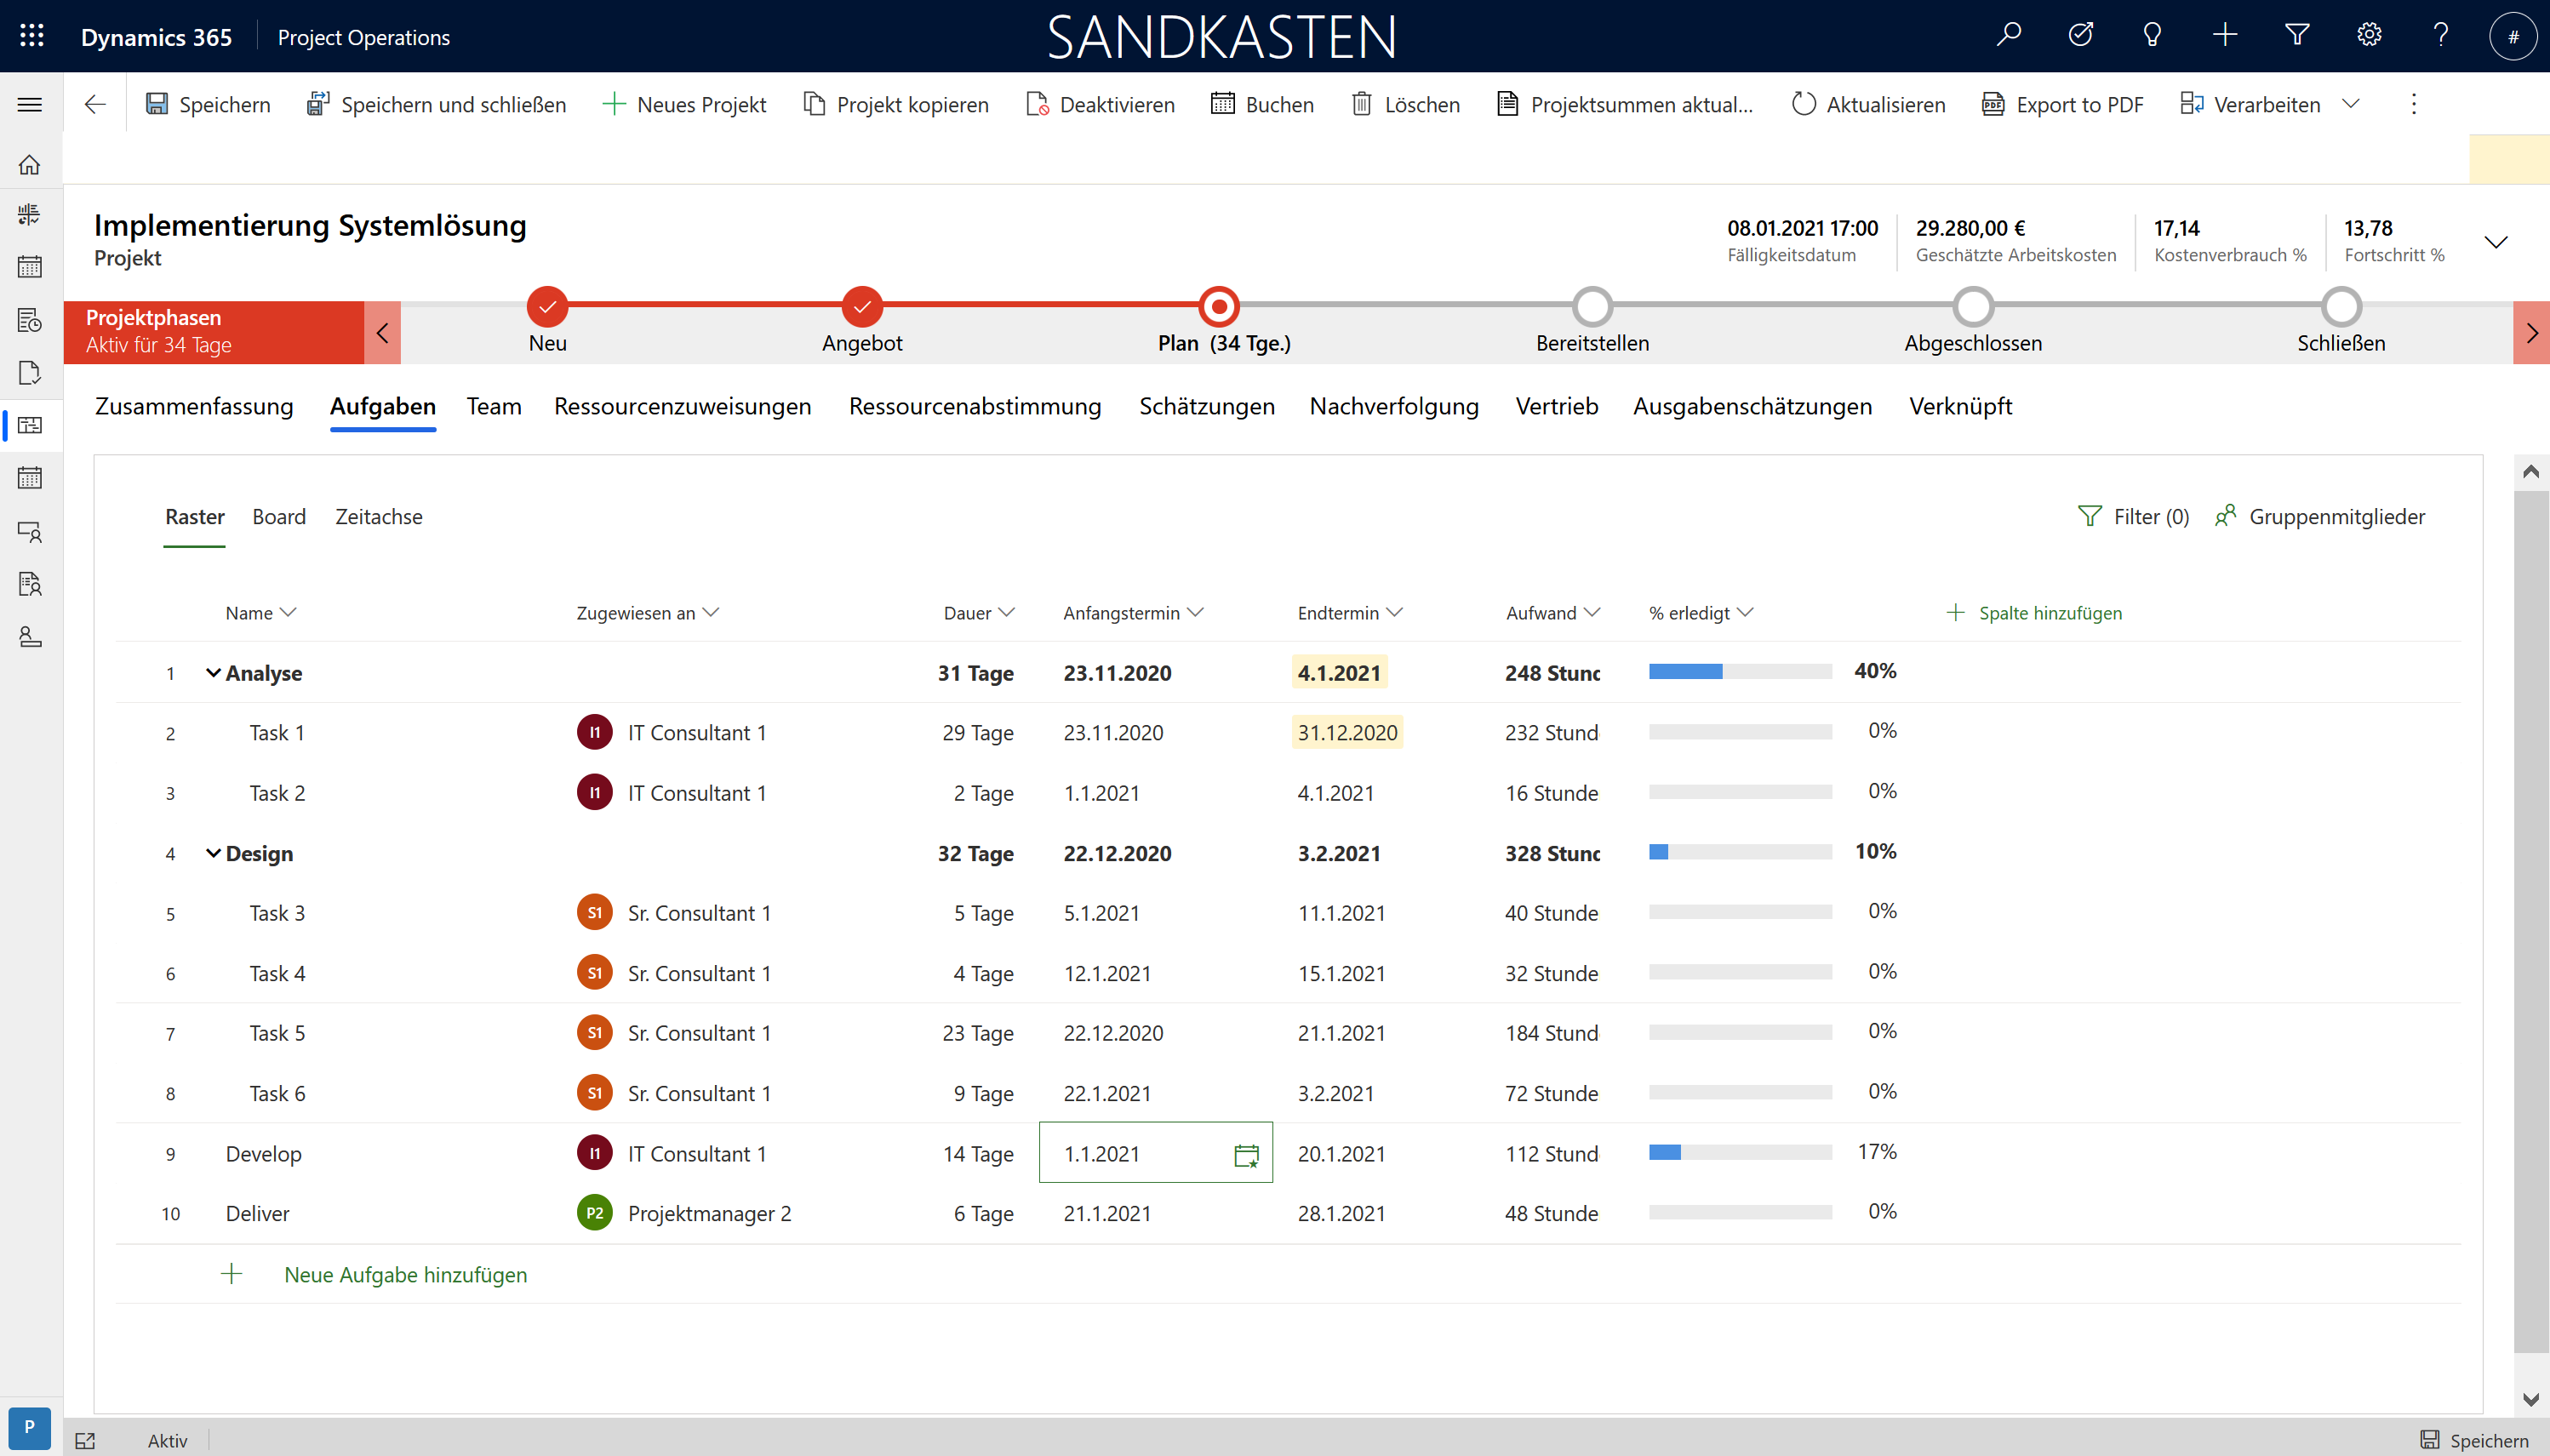Click Projekt kopieren
Screen dimensions: 2550x1456
[896, 104]
